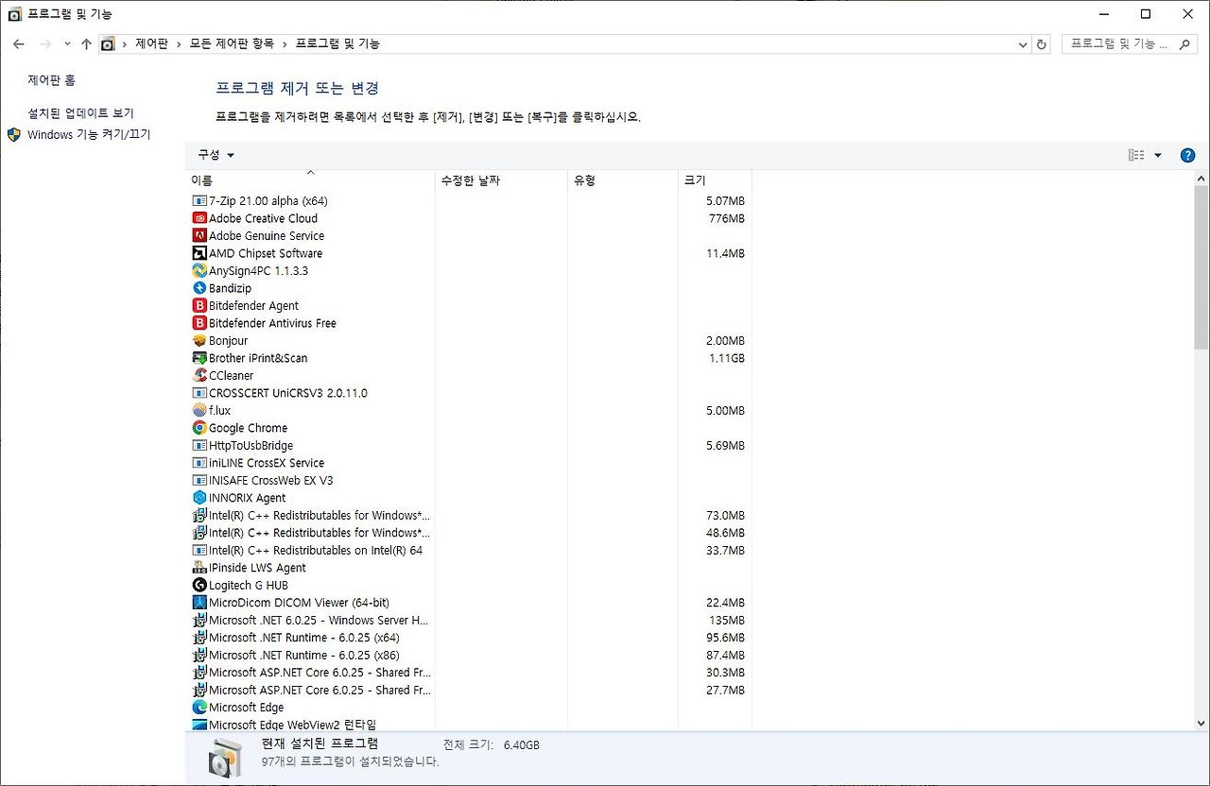1210x786 pixels.
Task: Click the change view icon button
Action: pyautogui.click(x=1136, y=156)
